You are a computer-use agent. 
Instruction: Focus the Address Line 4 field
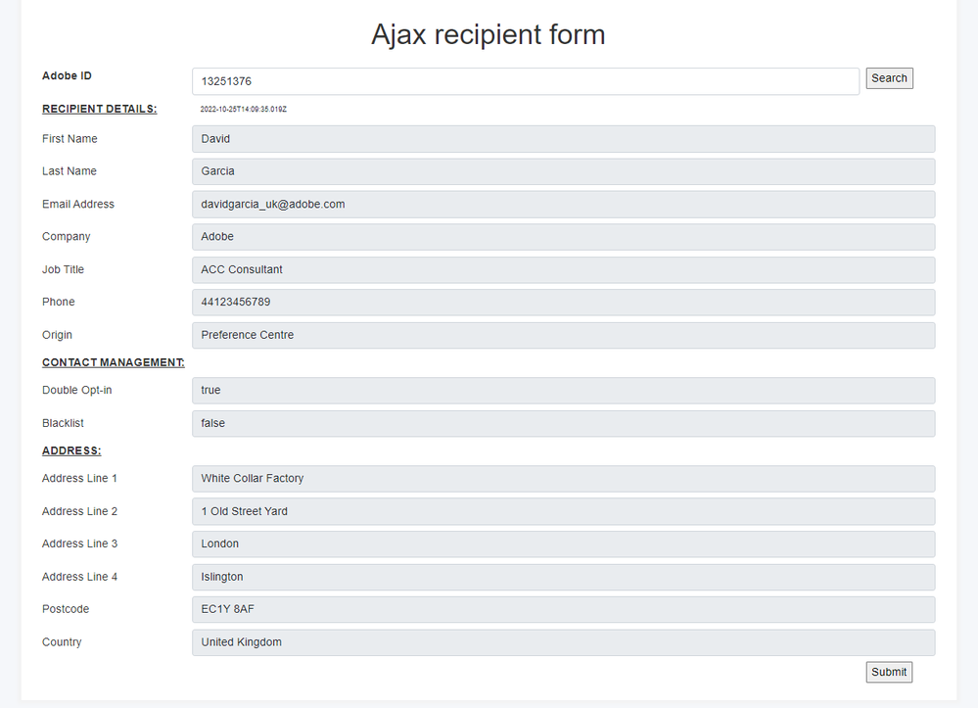563,577
